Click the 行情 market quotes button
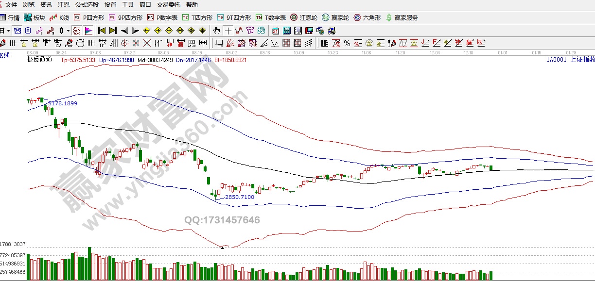This screenshot has height=281, width=595. click(10, 17)
